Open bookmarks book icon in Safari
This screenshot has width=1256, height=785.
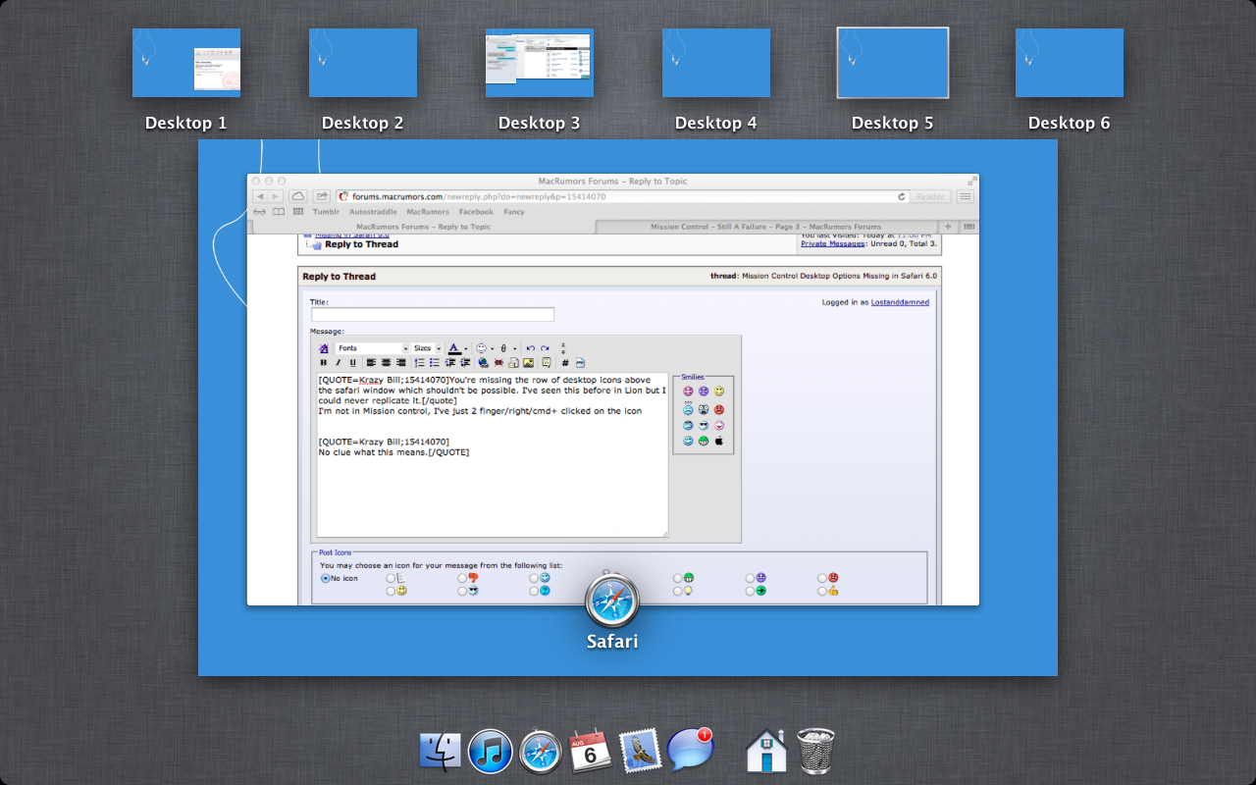click(x=279, y=211)
